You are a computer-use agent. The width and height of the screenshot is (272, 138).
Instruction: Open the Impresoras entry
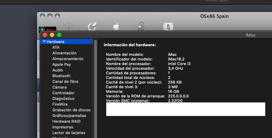[63, 127]
